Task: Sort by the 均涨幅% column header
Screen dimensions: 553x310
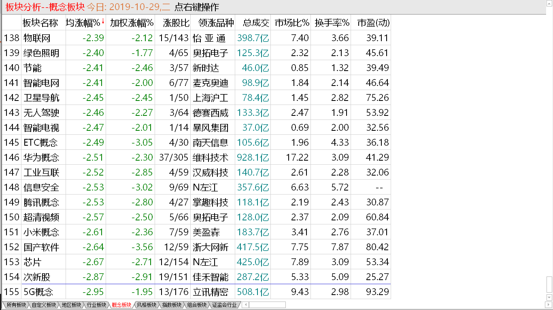Action: (x=83, y=23)
